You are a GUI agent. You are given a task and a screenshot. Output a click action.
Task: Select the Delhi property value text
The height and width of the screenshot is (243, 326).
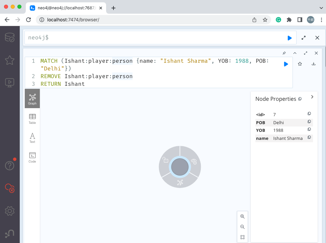pos(278,123)
